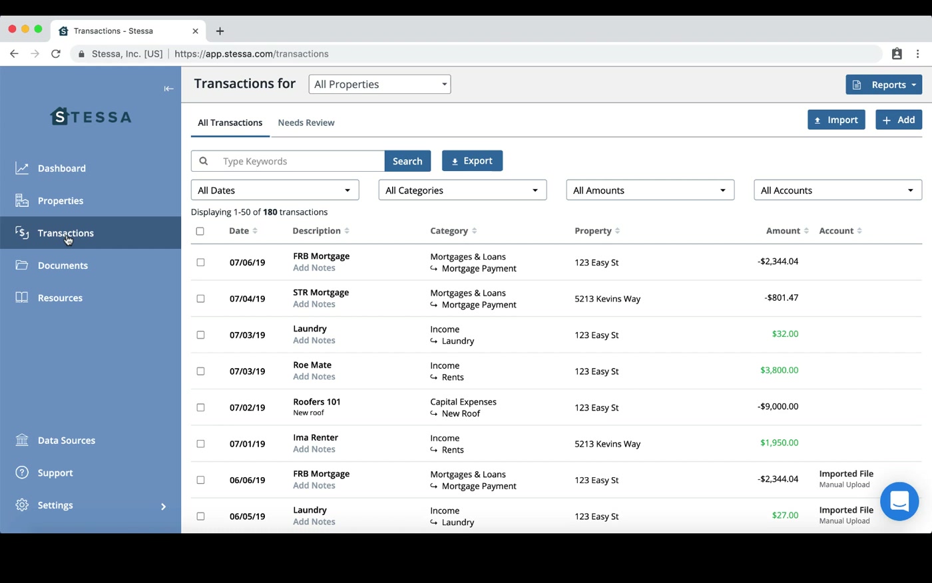Switch to the All Transactions tab

tap(230, 122)
